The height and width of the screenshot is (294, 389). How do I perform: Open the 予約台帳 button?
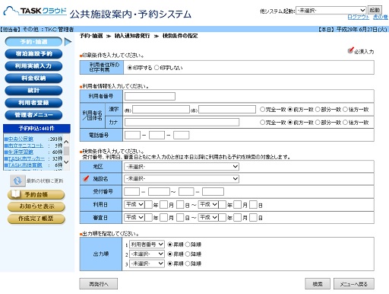pyautogui.click(x=36, y=195)
